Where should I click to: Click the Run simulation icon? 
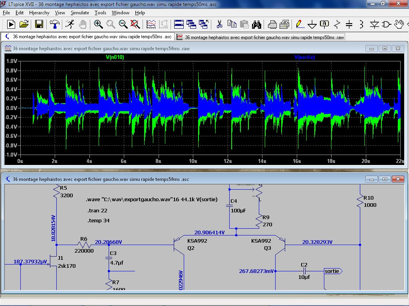[x=11, y=25]
